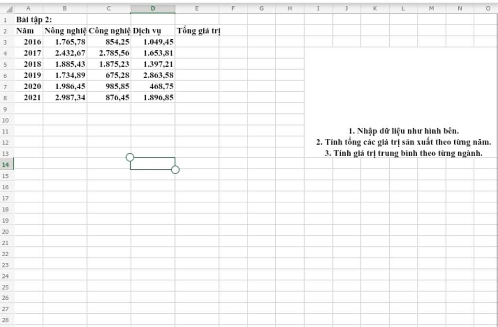
Task: Click the selection handle above row 14
Action: click(x=130, y=157)
